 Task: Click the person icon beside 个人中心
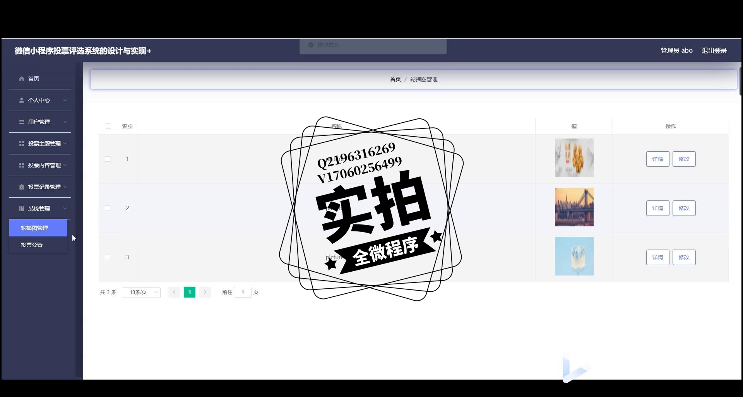pyautogui.click(x=22, y=100)
